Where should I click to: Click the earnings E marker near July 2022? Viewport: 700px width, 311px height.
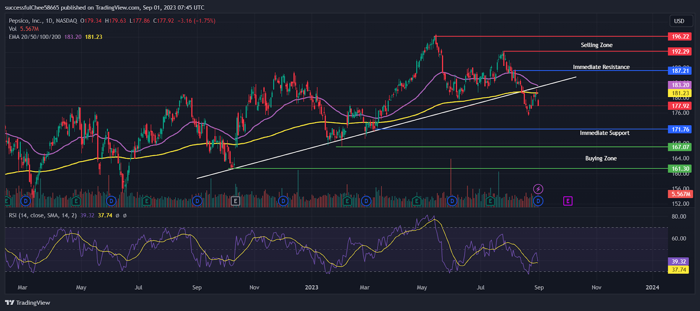147,201
